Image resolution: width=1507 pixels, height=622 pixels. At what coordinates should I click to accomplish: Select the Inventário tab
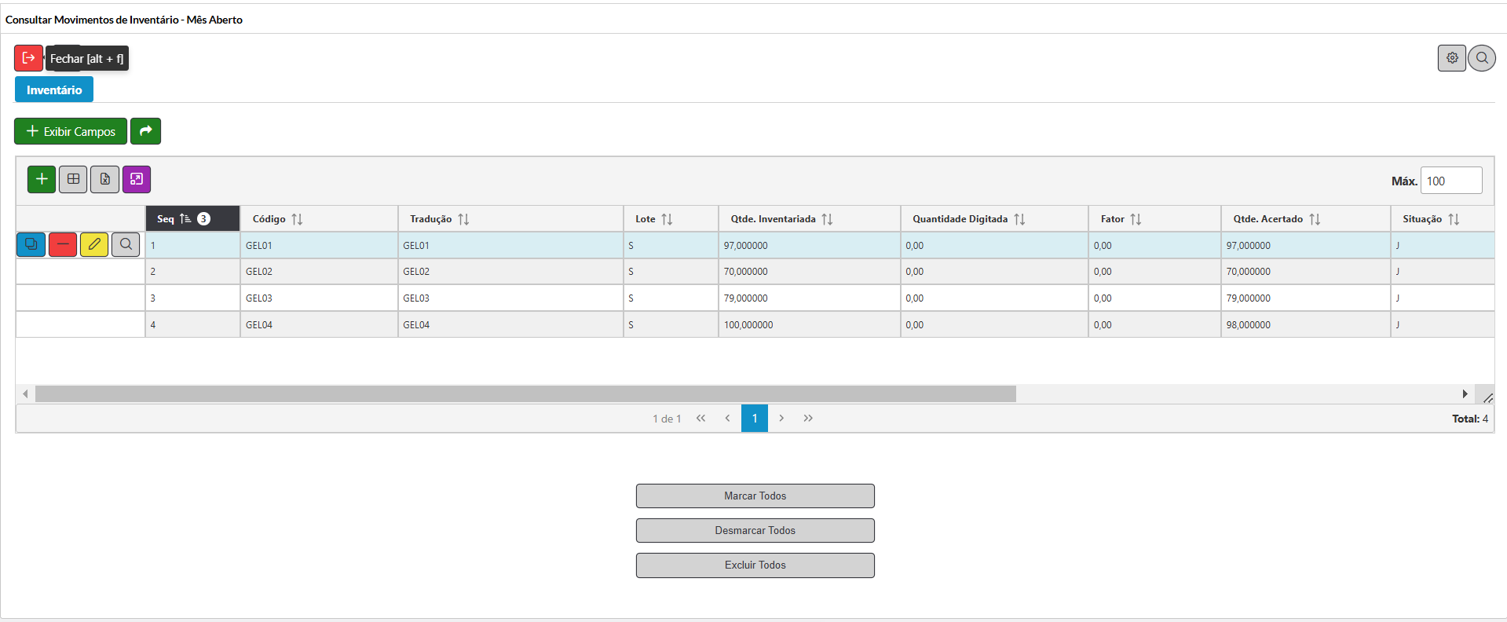click(54, 90)
